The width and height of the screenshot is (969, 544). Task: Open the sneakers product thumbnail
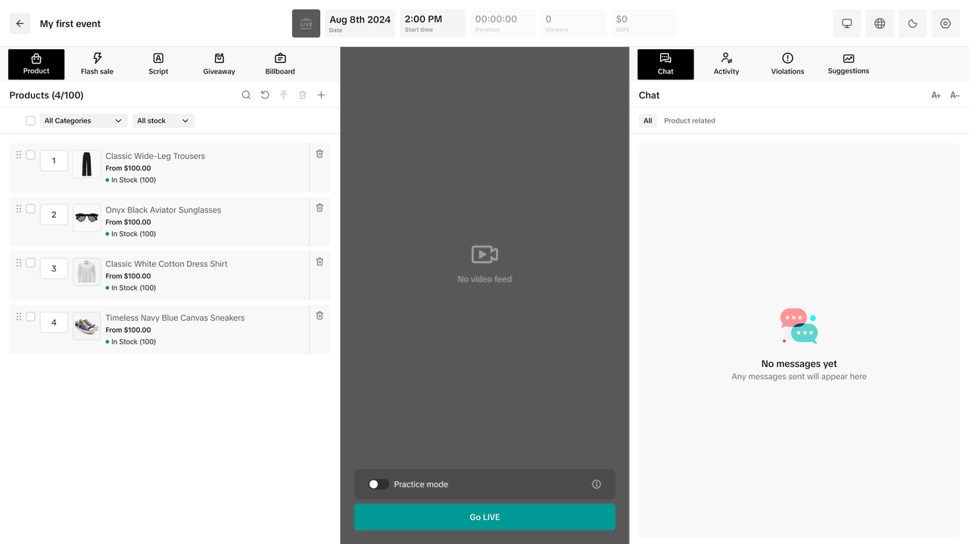(x=86, y=326)
